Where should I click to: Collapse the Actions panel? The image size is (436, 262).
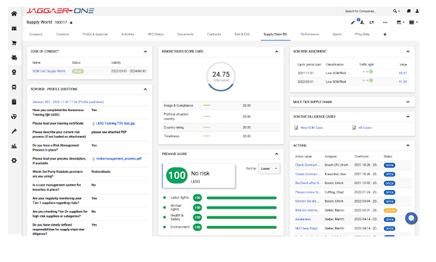(x=408, y=145)
